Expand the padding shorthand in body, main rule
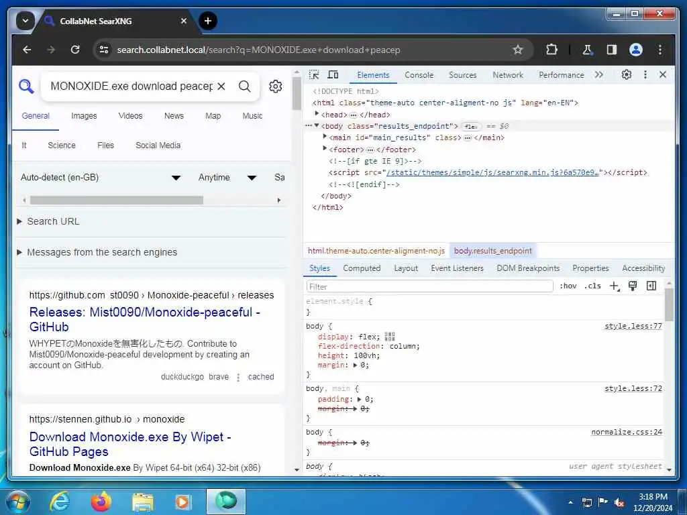 pyautogui.click(x=360, y=399)
